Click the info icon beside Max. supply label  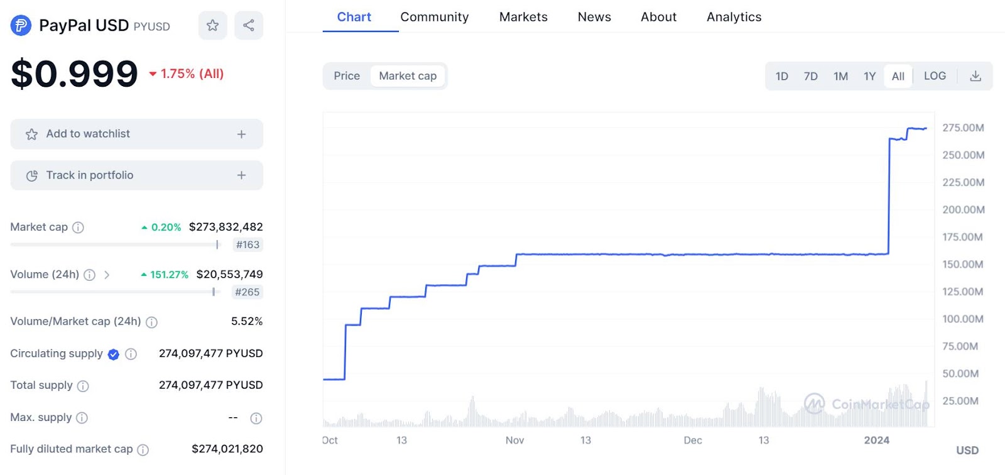pyautogui.click(x=82, y=418)
